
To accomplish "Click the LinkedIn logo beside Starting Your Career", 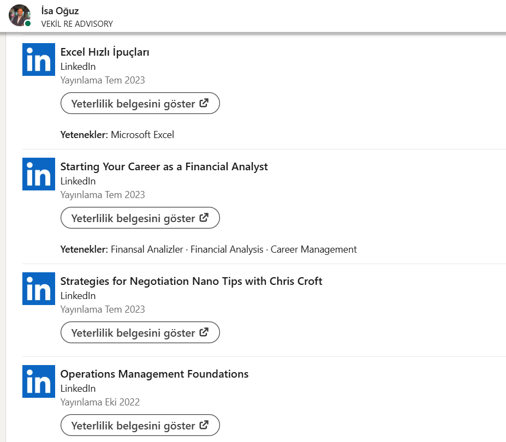I will [x=38, y=174].
